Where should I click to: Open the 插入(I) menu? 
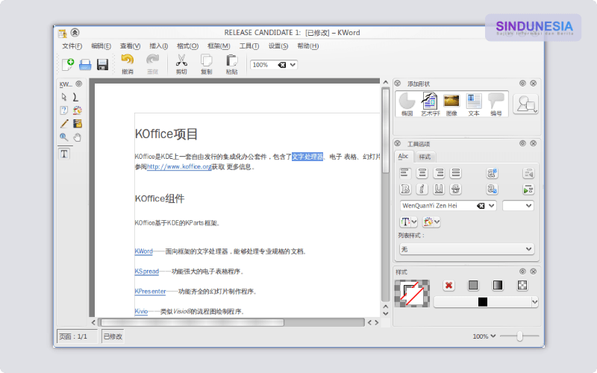(159, 46)
